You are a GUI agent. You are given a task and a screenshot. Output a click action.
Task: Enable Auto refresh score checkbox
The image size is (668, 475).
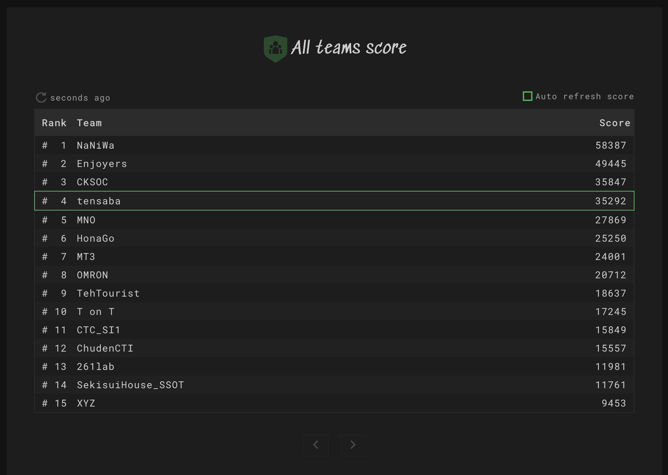[527, 96]
